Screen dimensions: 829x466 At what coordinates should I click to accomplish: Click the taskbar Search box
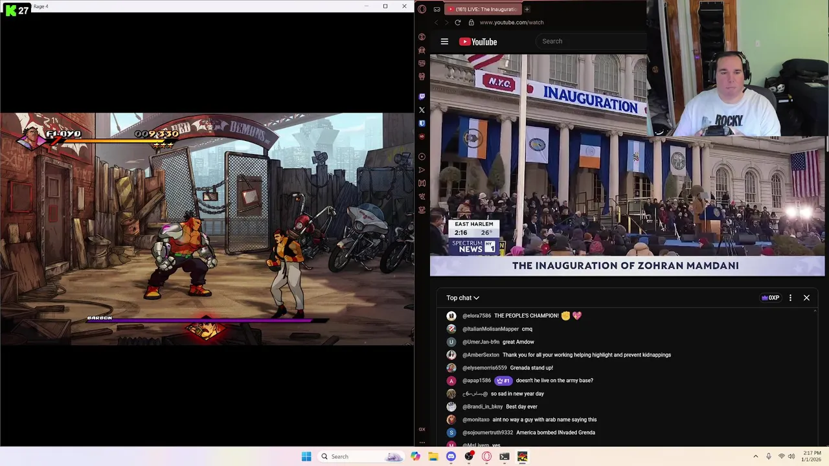361,456
